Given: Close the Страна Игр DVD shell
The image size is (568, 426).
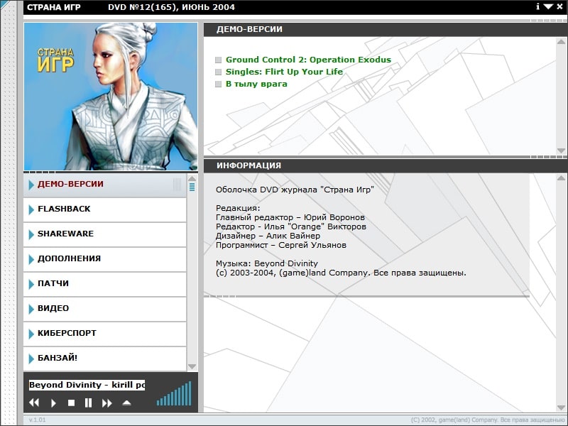Looking at the screenshot, I should 559,6.
